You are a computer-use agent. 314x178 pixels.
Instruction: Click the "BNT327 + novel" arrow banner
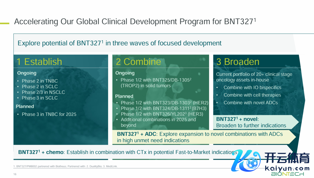(251, 122)
